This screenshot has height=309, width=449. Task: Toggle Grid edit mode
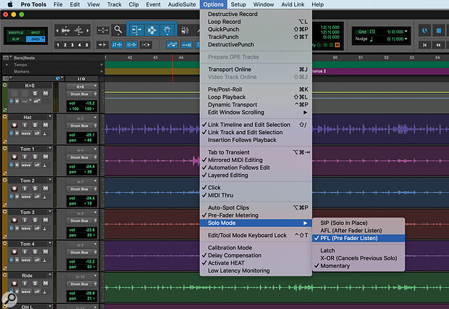[35, 39]
